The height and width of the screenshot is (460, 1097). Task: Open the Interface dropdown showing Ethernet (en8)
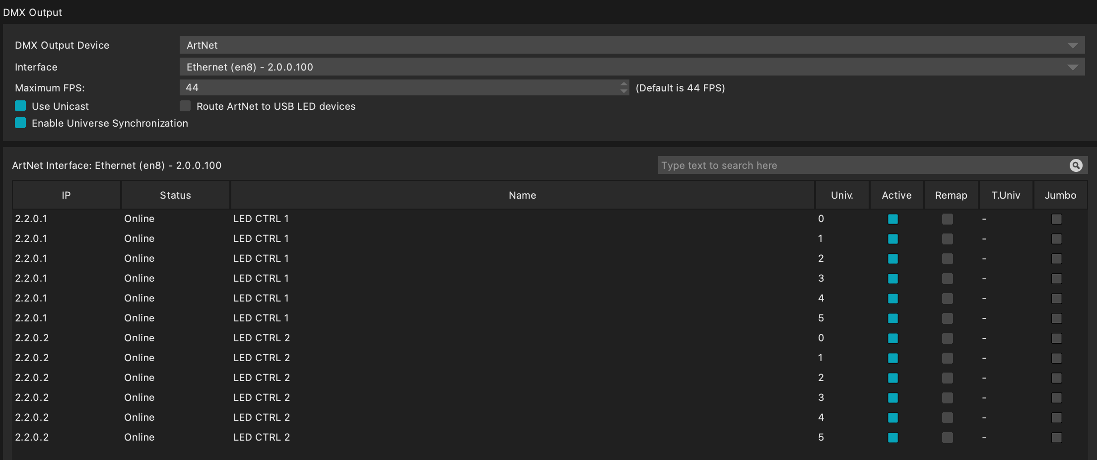632,67
